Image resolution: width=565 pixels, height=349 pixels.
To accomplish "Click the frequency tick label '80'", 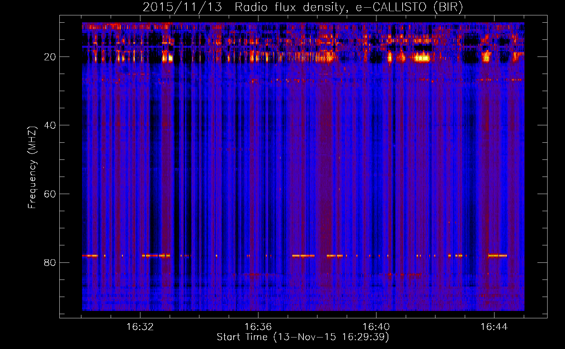I will coord(50,262).
